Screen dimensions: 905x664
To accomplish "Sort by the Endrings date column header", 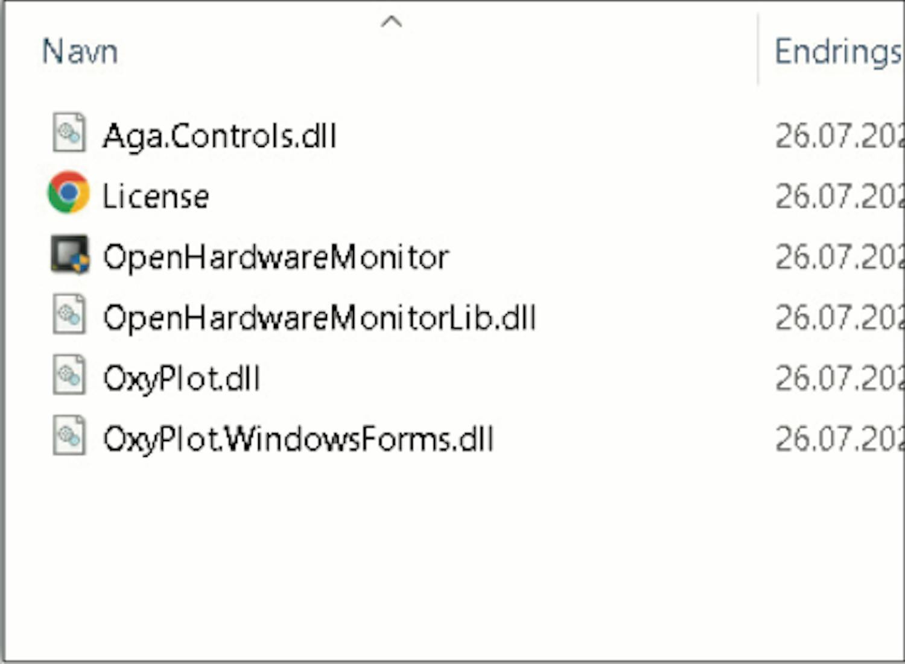I will 839,52.
